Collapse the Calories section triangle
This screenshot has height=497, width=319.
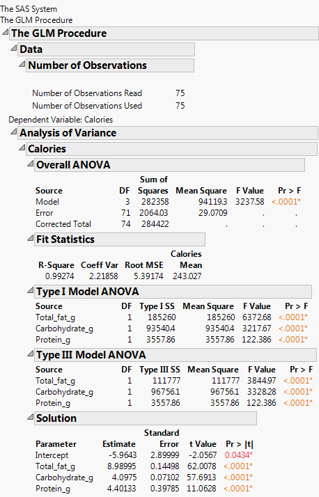coord(22,148)
